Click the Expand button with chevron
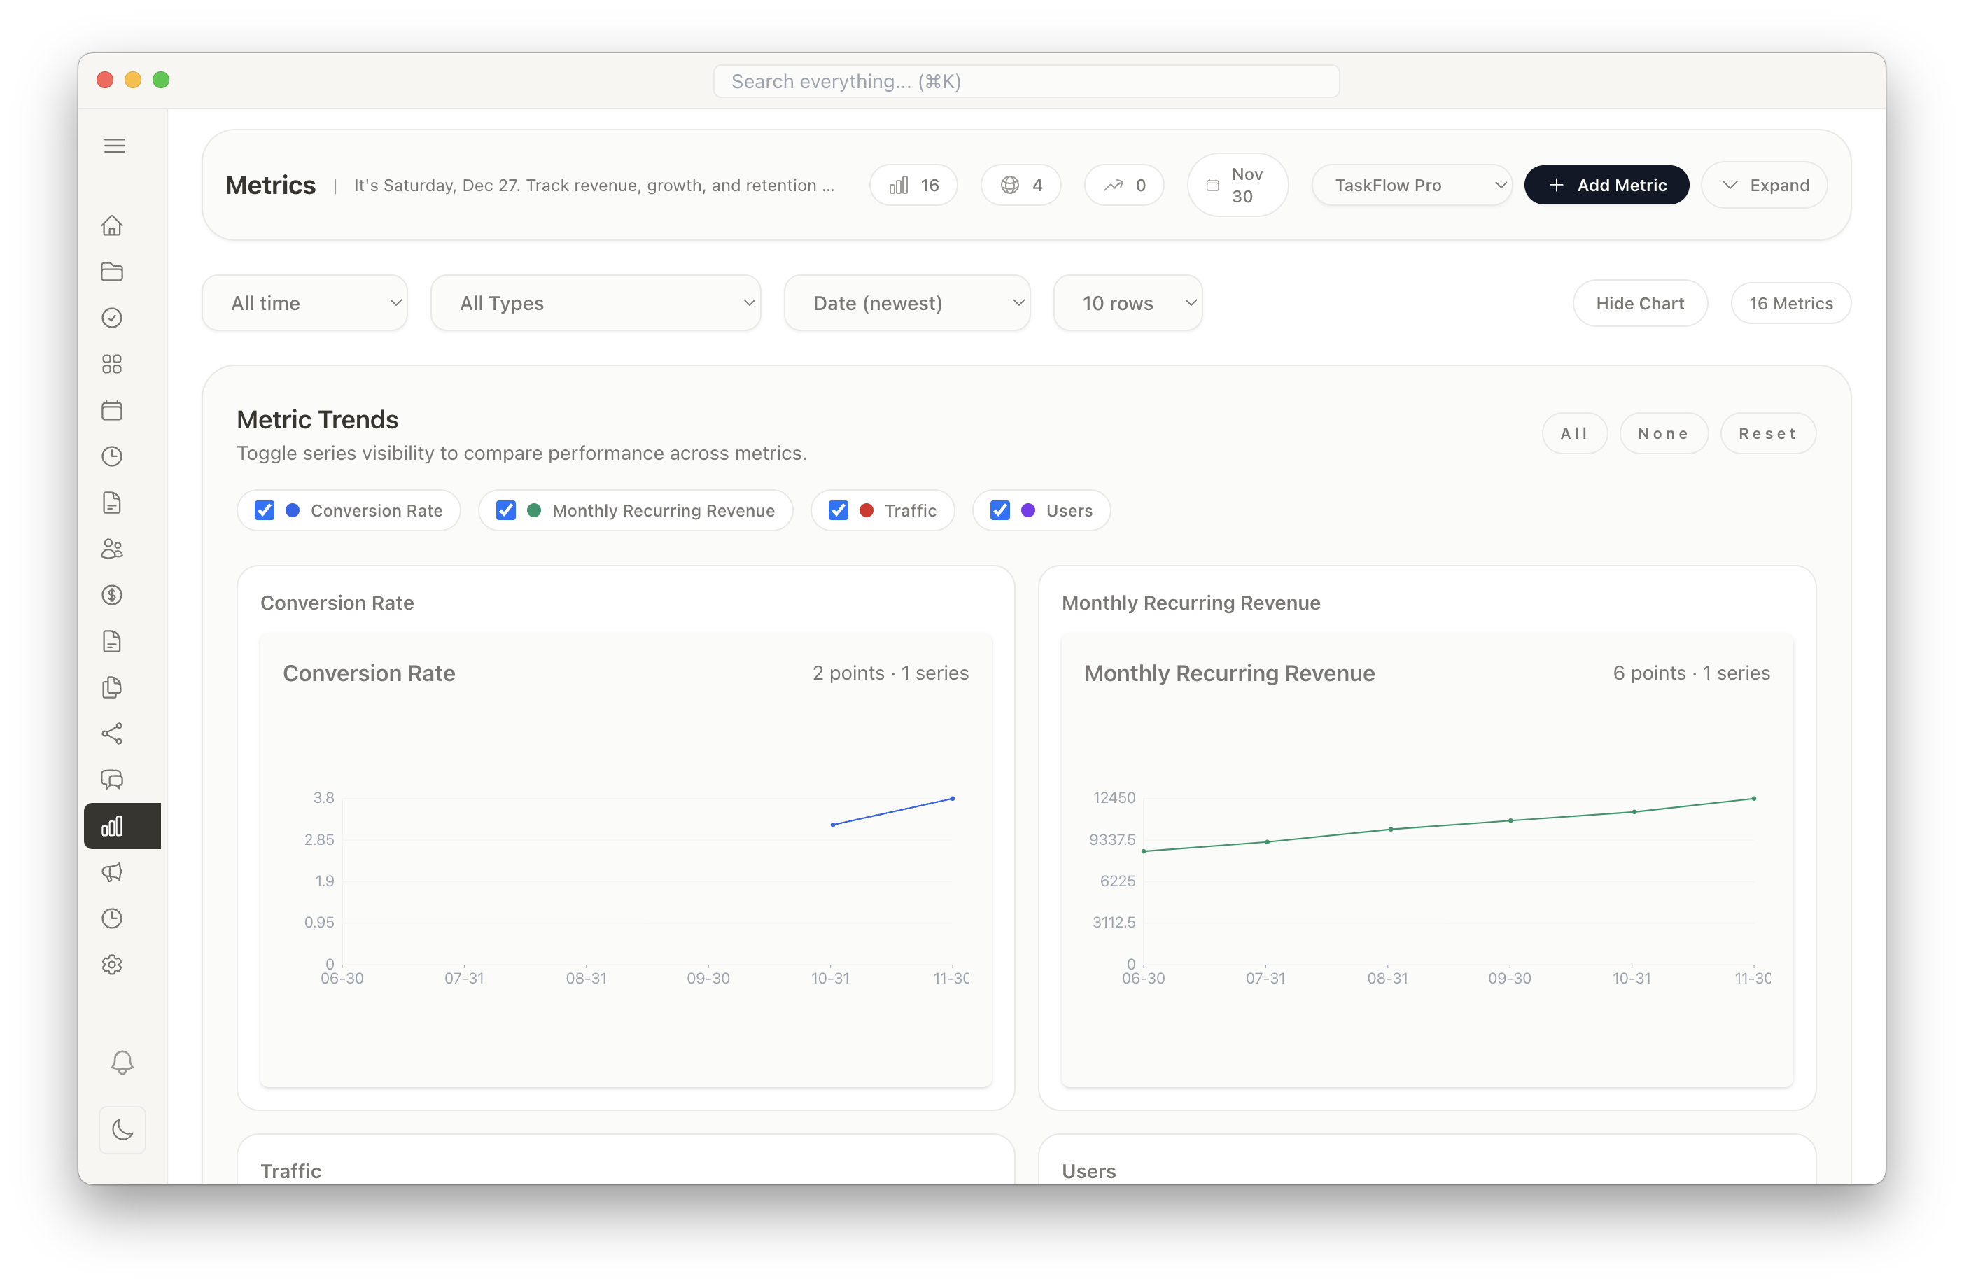The width and height of the screenshot is (1964, 1288). pyautogui.click(x=1765, y=185)
